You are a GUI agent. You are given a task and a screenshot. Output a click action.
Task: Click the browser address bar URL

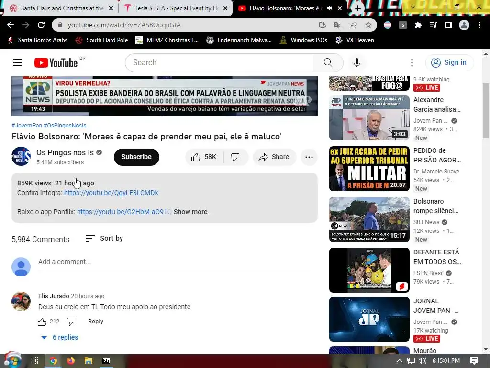pos(124,25)
